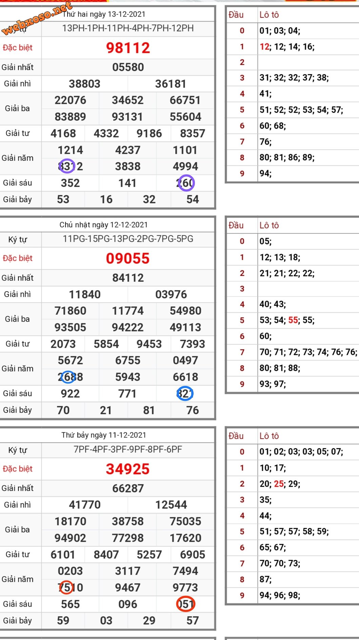Click third prize number 71860
Image resolution: width=359 pixels, height=640 pixels.
point(71,311)
